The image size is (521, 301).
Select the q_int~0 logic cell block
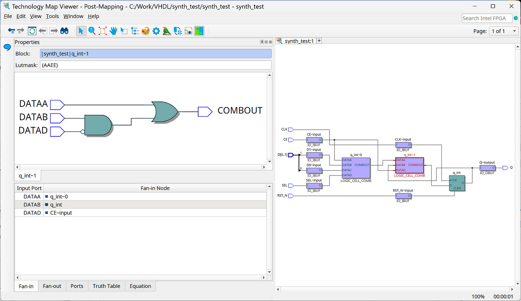[x=356, y=168]
